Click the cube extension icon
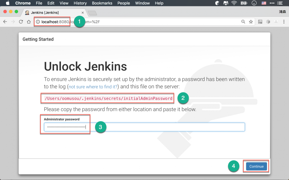Viewport: 289px width, 180px height. click(268, 22)
